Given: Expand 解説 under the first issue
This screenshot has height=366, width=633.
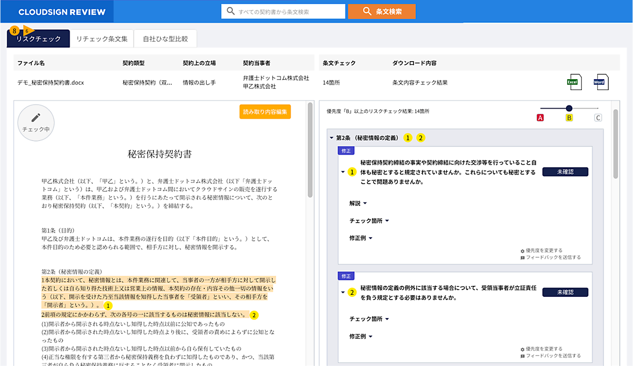Looking at the screenshot, I should 357,203.
